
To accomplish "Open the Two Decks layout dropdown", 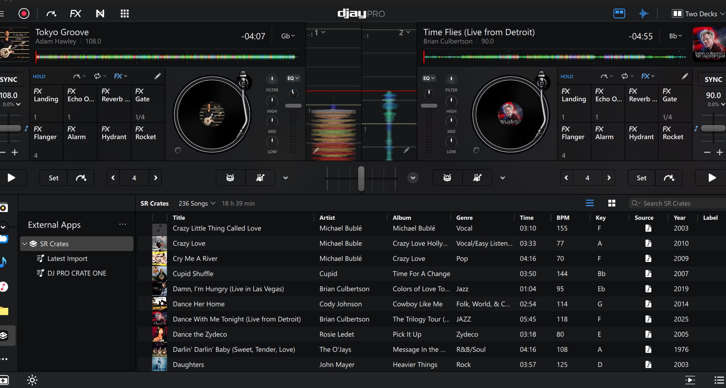I will (698, 14).
